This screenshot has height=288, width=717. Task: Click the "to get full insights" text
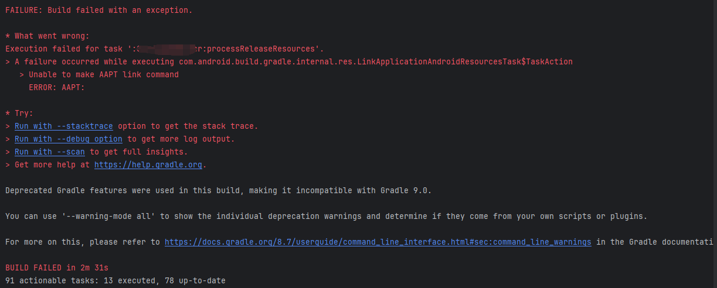138,152
